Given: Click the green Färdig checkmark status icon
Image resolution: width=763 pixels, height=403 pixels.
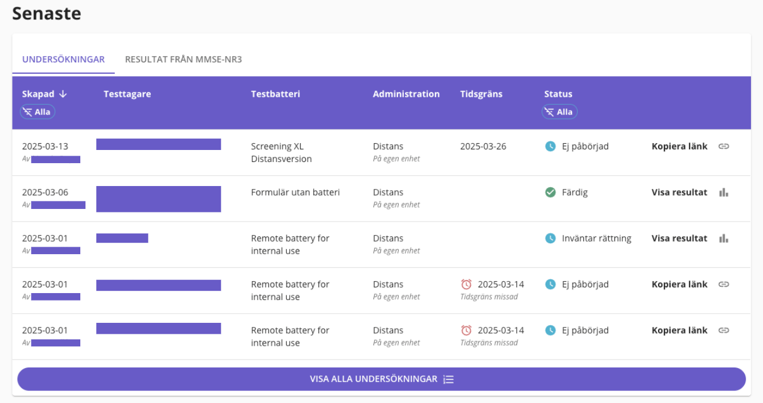Looking at the screenshot, I should pyautogui.click(x=550, y=192).
